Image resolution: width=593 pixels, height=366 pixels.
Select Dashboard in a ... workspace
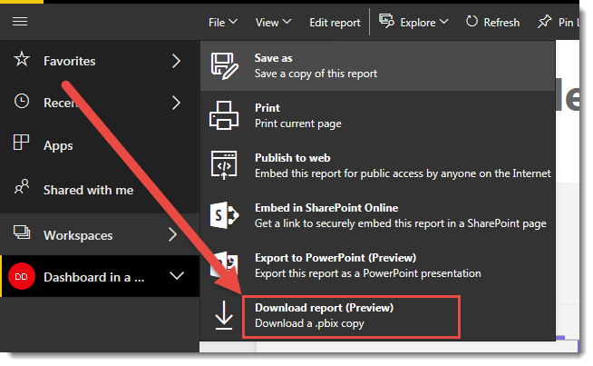click(x=100, y=277)
